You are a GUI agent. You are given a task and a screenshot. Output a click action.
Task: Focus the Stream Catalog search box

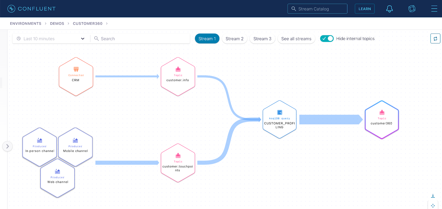coord(317,9)
